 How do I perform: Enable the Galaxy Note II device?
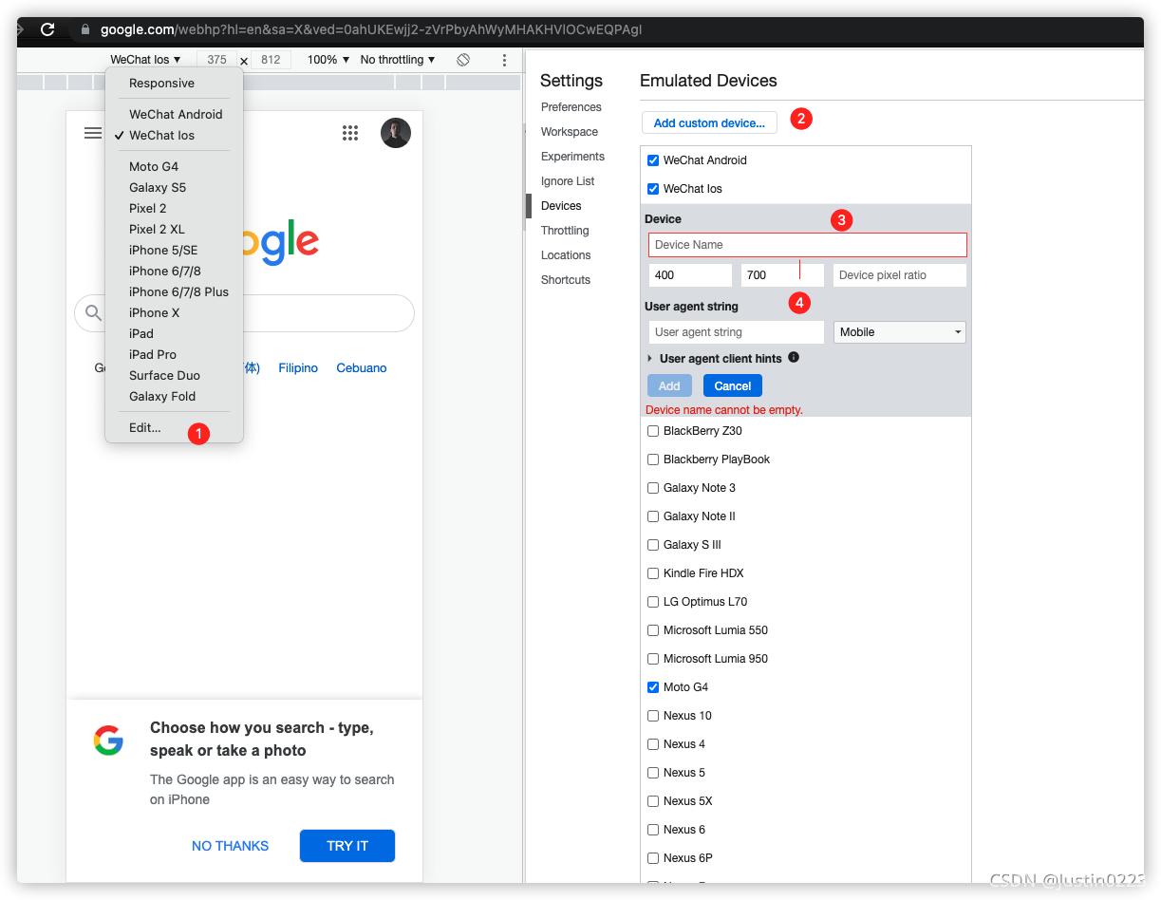[653, 516]
